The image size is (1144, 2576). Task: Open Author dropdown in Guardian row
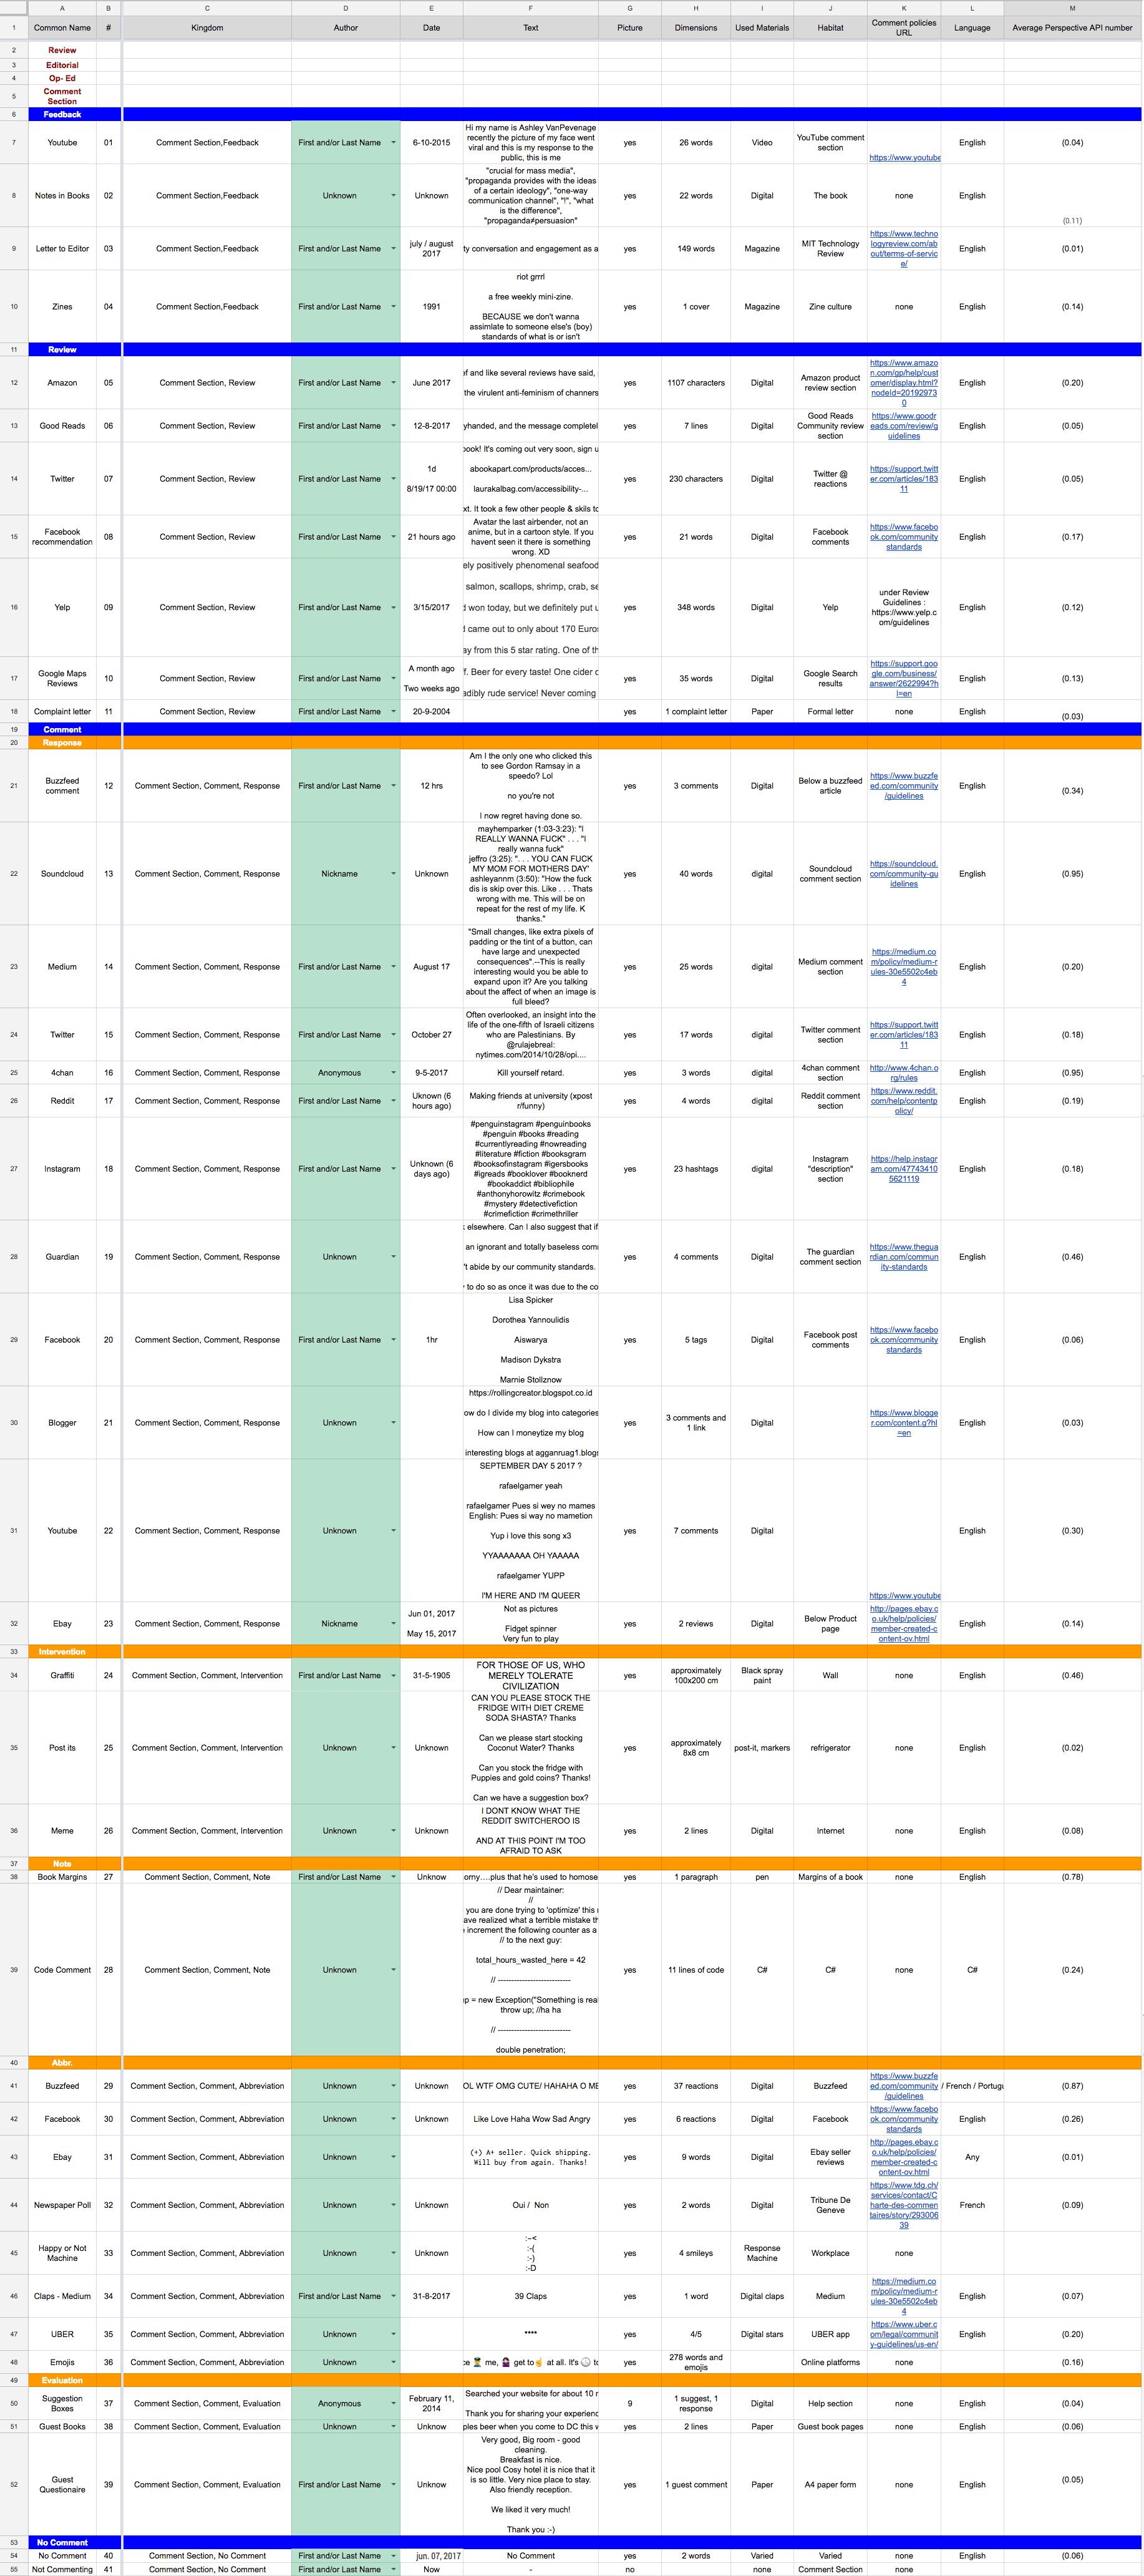click(393, 1257)
